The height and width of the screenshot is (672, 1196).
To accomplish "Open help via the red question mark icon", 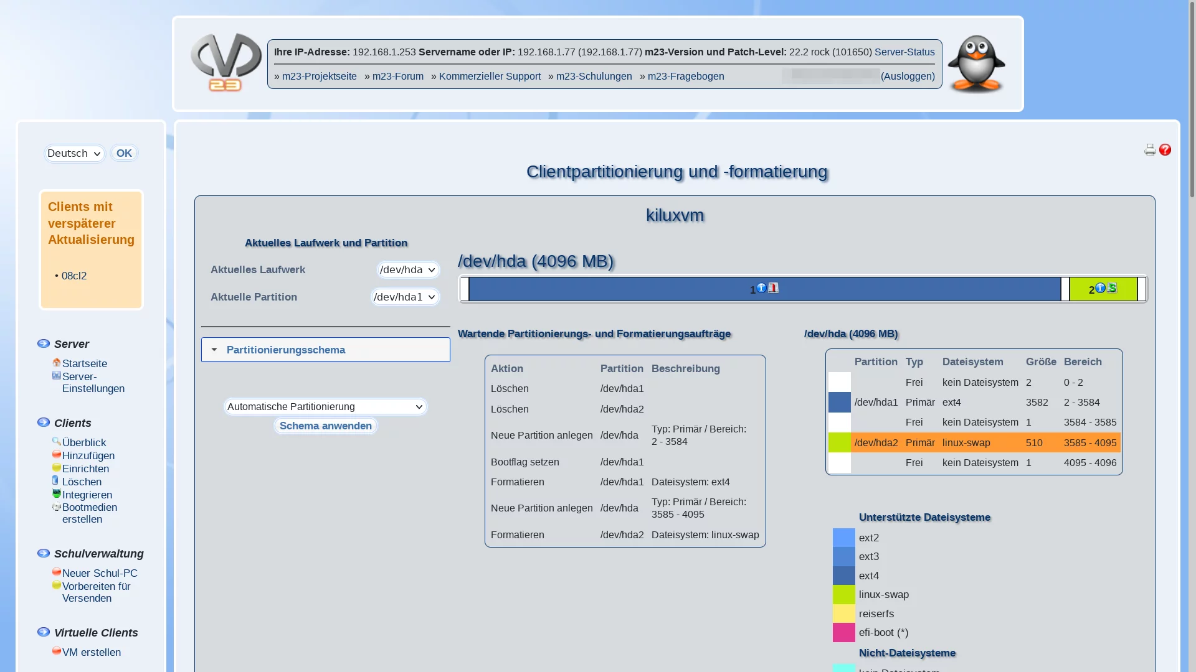I will (1165, 150).
